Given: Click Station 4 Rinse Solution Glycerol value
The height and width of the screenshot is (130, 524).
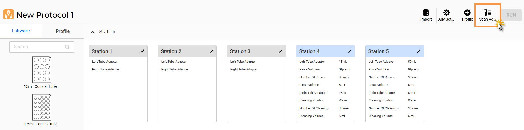Looking at the screenshot, I should [344, 69].
